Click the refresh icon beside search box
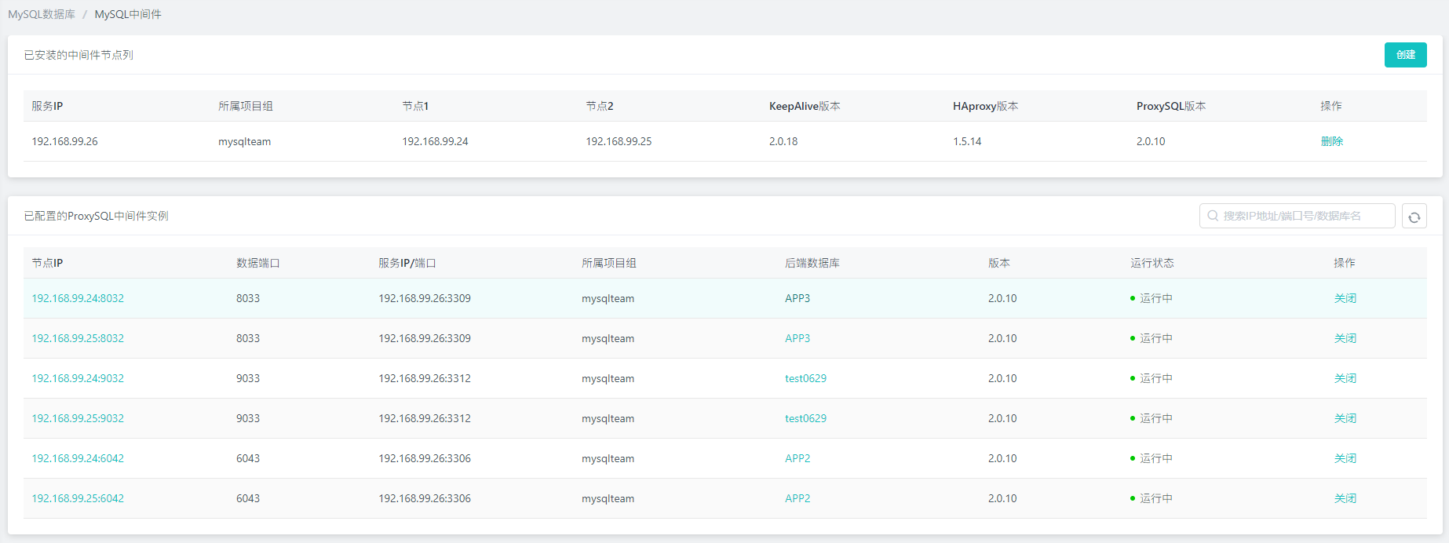The height and width of the screenshot is (543, 1449). pos(1414,217)
